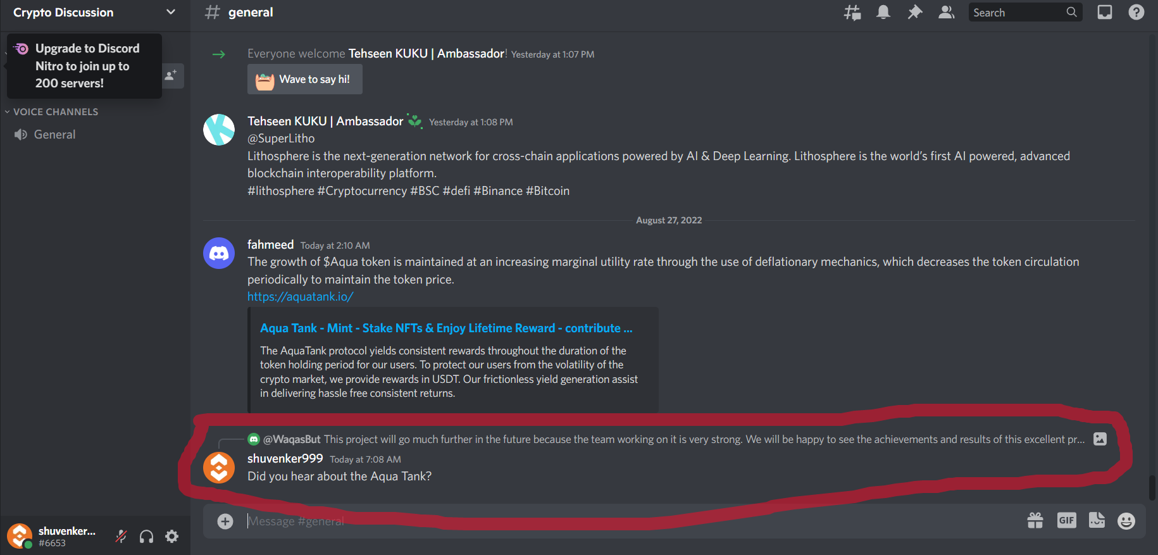1158x555 pixels.
Task: Click the notification bell icon
Action: pos(883,12)
